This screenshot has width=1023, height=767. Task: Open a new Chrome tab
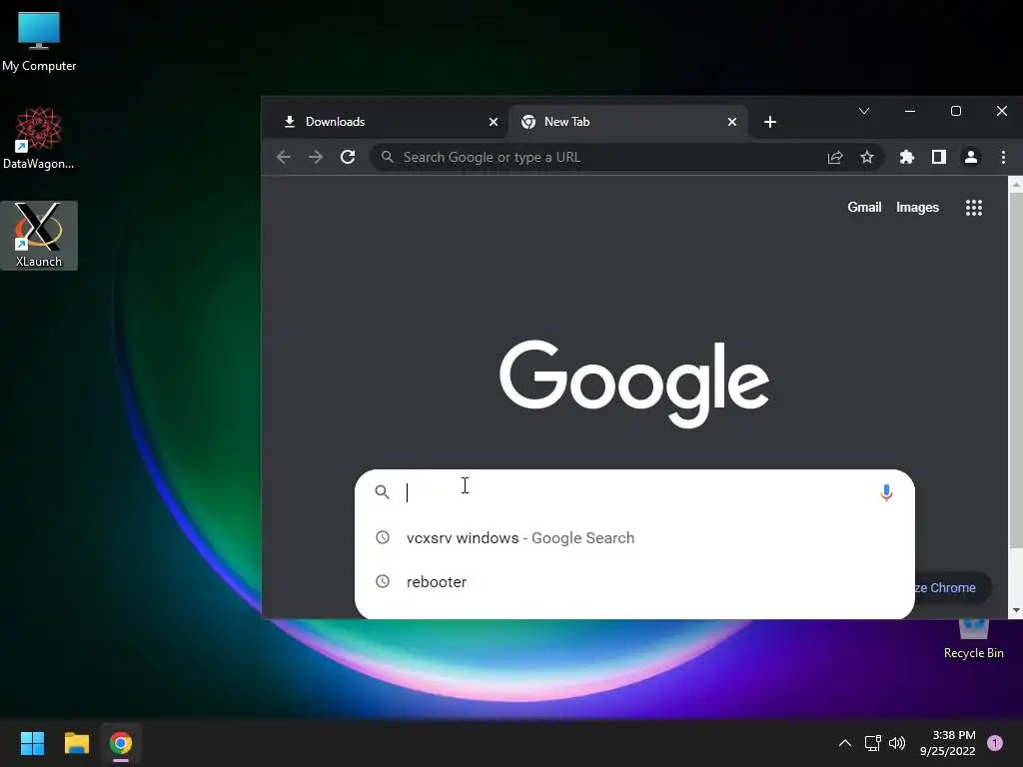[770, 122]
